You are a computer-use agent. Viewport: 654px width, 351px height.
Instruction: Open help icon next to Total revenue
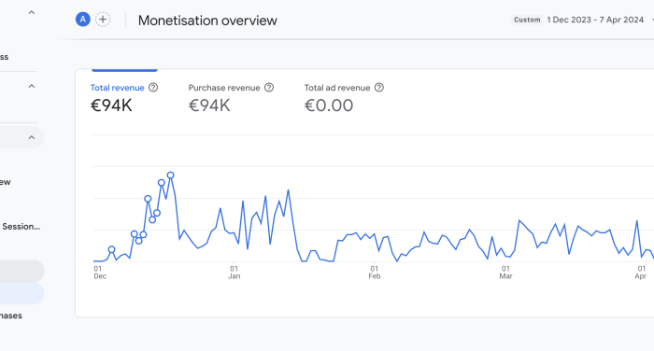pos(153,88)
